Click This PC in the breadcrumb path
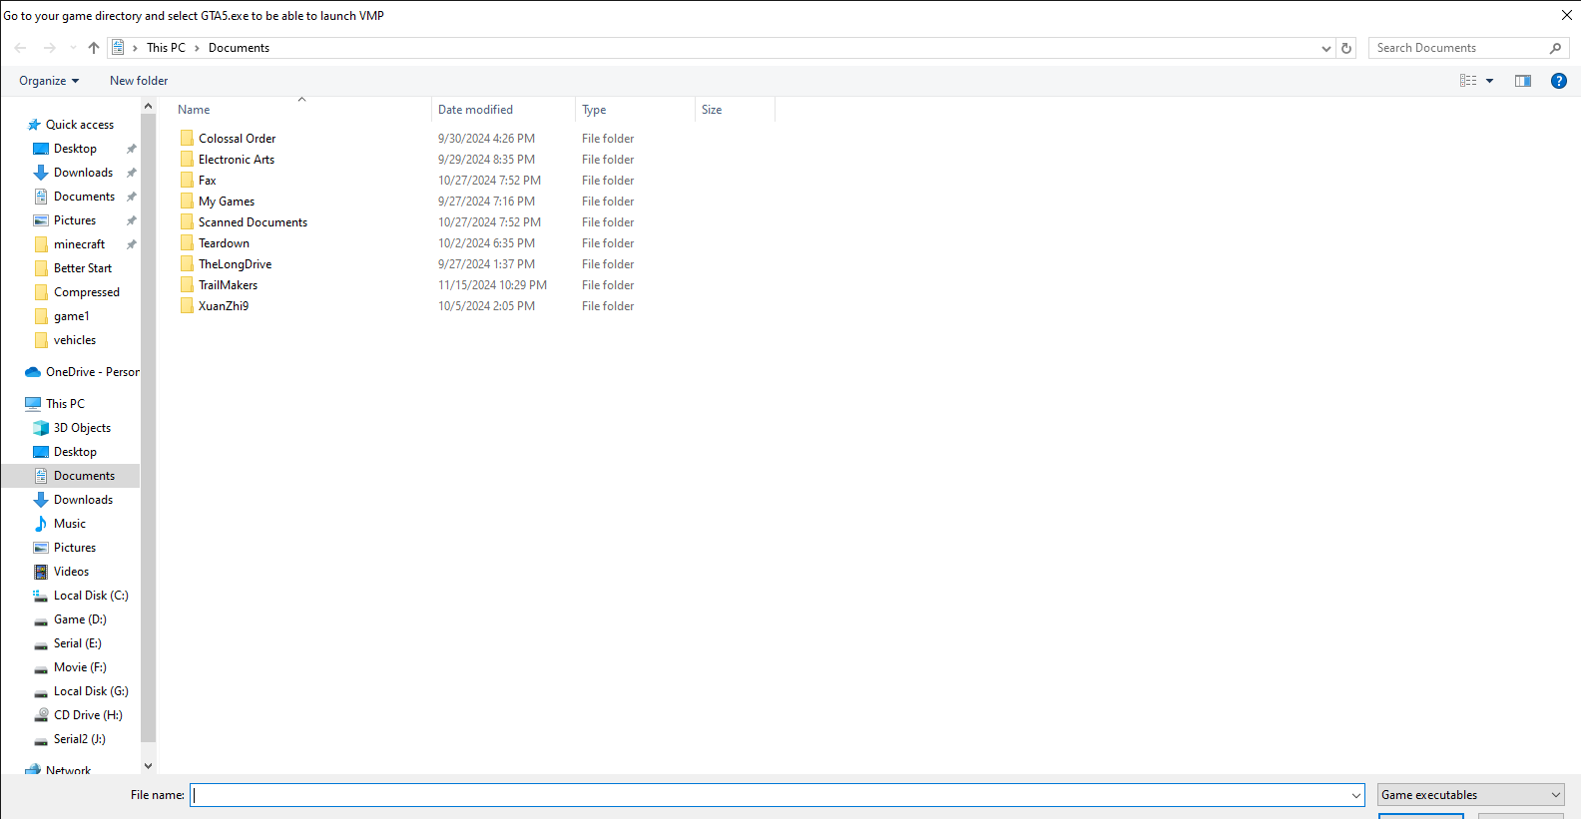1581x819 pixels. (166, 48)
